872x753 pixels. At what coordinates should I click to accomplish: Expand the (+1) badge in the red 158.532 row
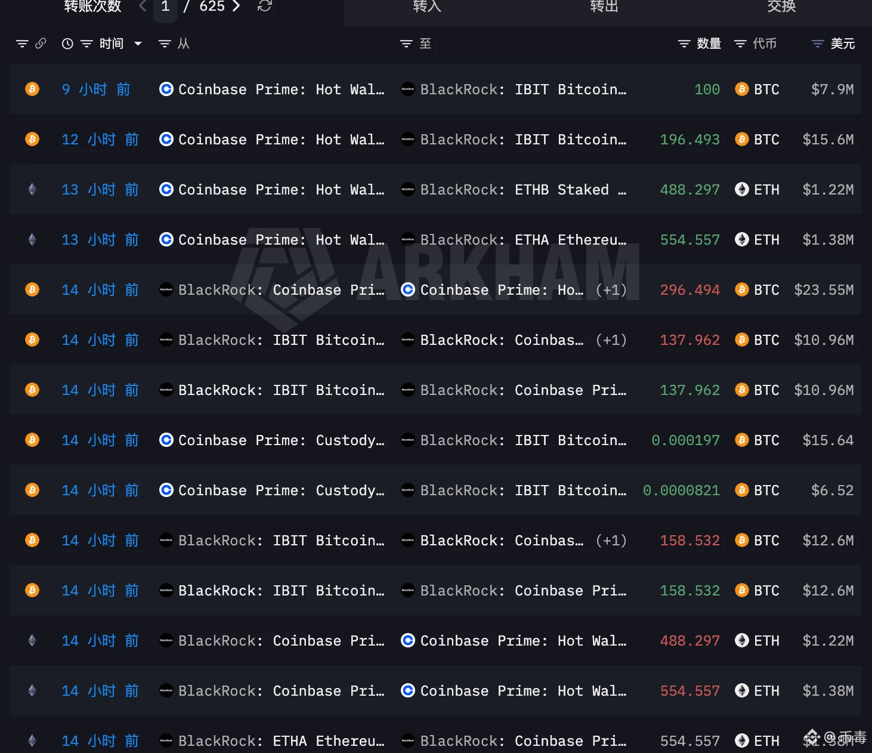point(611,540)
